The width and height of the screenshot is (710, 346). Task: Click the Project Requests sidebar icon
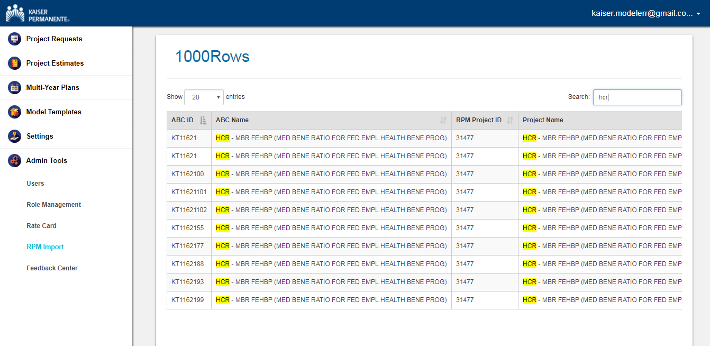coord(14,39)
